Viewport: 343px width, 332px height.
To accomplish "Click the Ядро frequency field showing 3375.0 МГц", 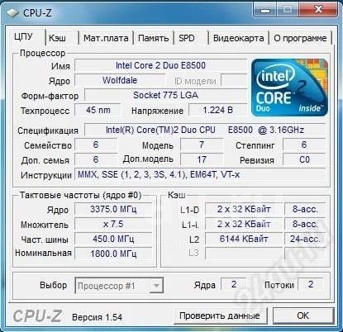I will 113,209.
